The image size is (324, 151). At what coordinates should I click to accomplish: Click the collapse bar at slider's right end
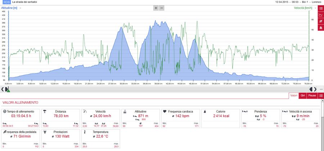coord(321,89)
